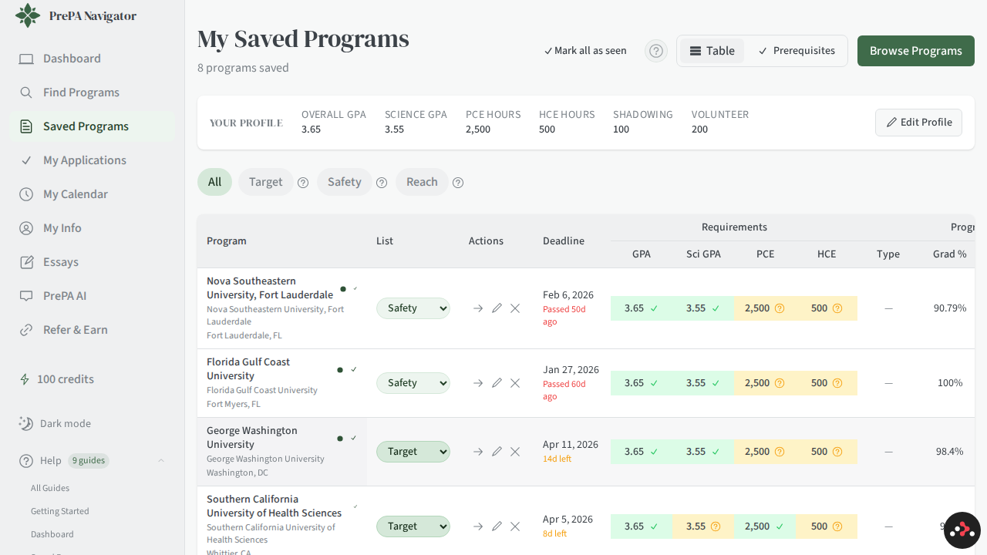Open Florida Gulf Coast program via arrow icon
This screenshot has height=555, width=987.
pos(478,383)
